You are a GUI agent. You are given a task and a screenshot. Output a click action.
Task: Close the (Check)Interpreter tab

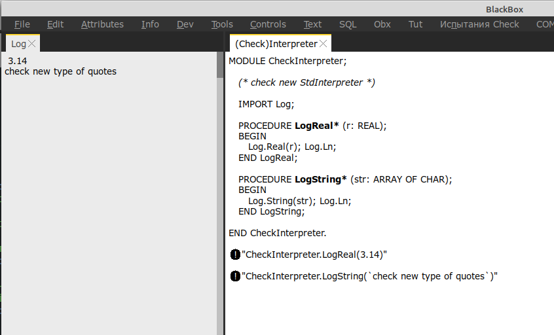click(323, 44)
